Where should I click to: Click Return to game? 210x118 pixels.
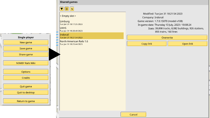coord(26,101)
